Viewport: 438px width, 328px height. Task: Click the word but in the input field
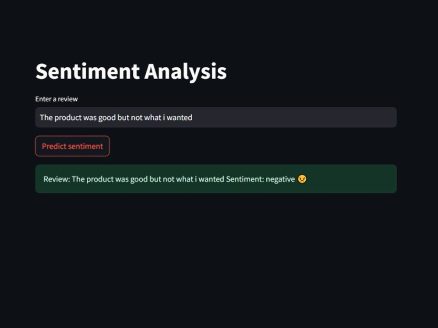pyautogui.click(x=123, y=117)
